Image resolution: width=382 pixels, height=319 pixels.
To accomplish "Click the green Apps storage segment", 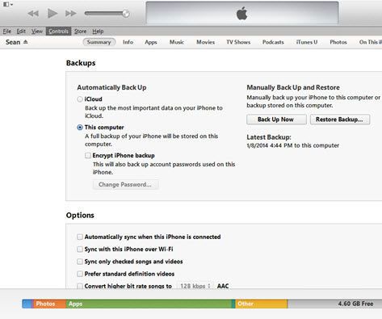I will click(x=149, y=304).
